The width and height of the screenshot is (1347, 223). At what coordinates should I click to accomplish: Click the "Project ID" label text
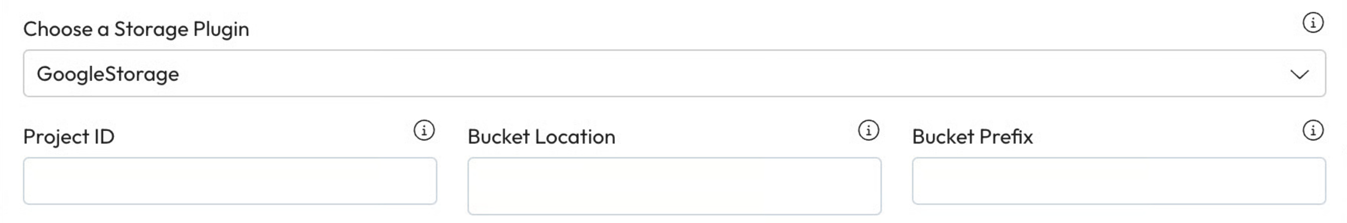[68, 137]
